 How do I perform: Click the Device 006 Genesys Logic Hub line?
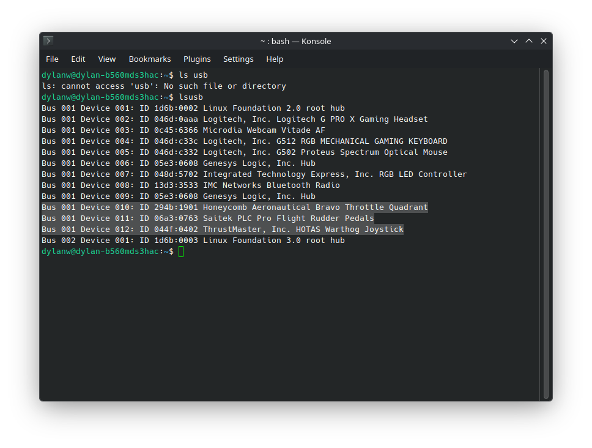click(178, 163)
